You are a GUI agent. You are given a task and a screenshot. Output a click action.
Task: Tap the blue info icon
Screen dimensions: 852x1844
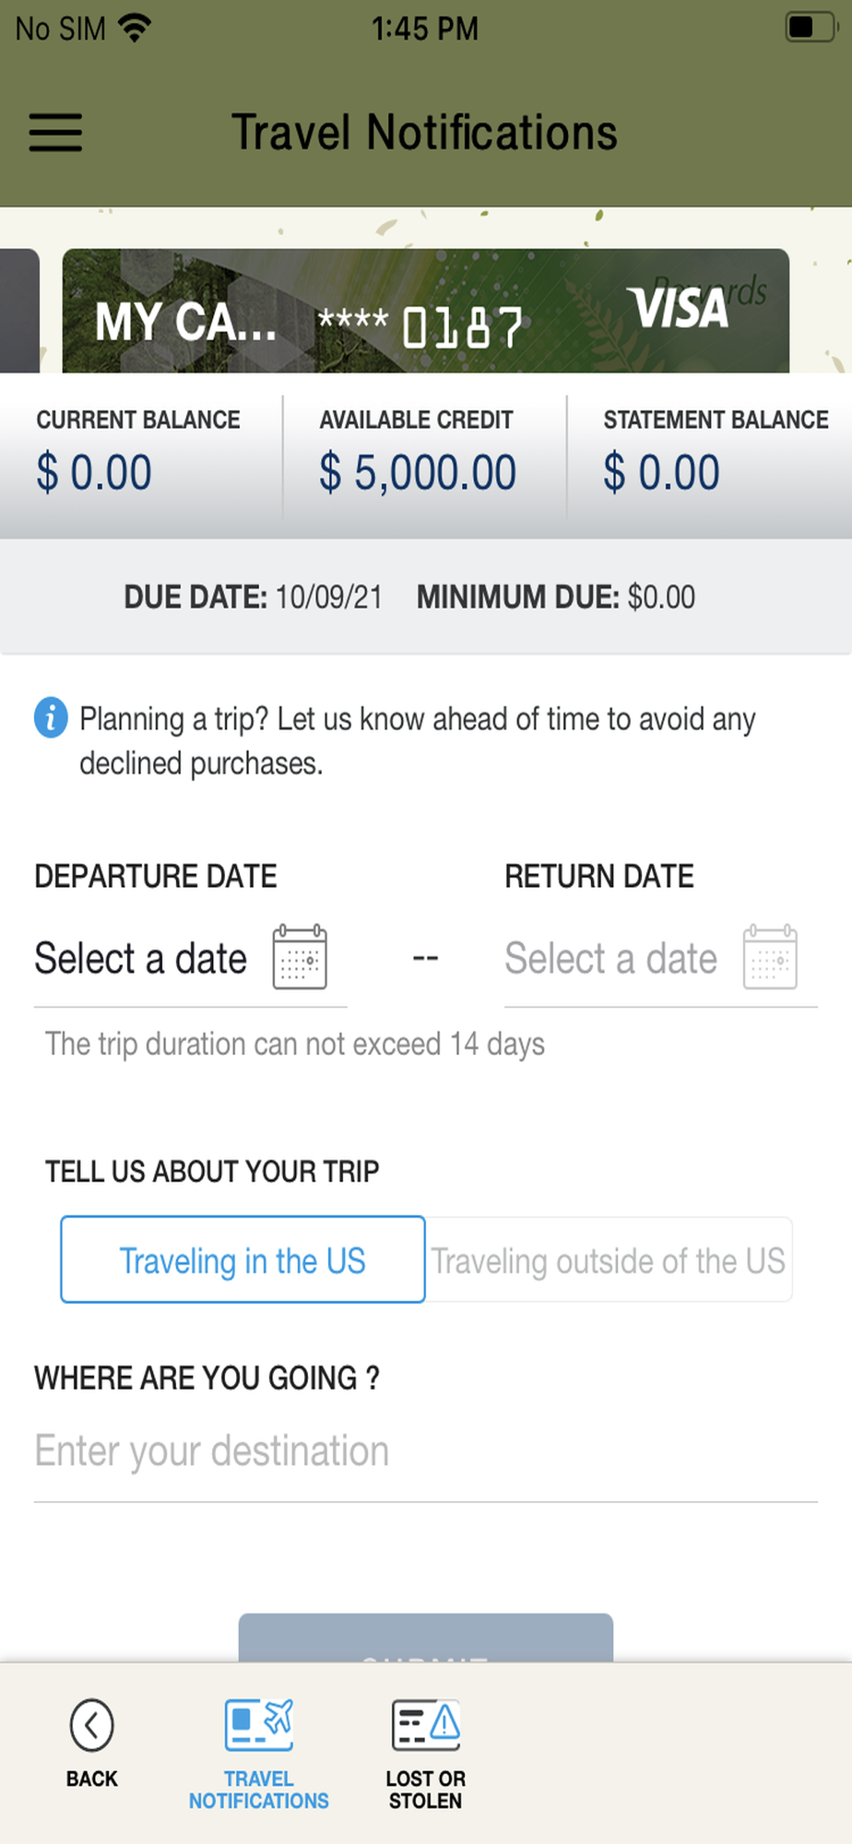pyautogui.click(x=51, y=717)
